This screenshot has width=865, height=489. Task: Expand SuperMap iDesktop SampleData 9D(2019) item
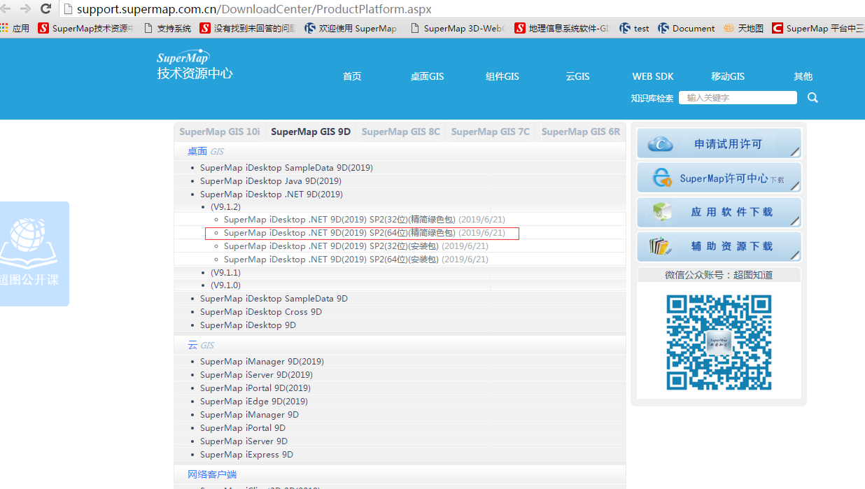[286, 168]
